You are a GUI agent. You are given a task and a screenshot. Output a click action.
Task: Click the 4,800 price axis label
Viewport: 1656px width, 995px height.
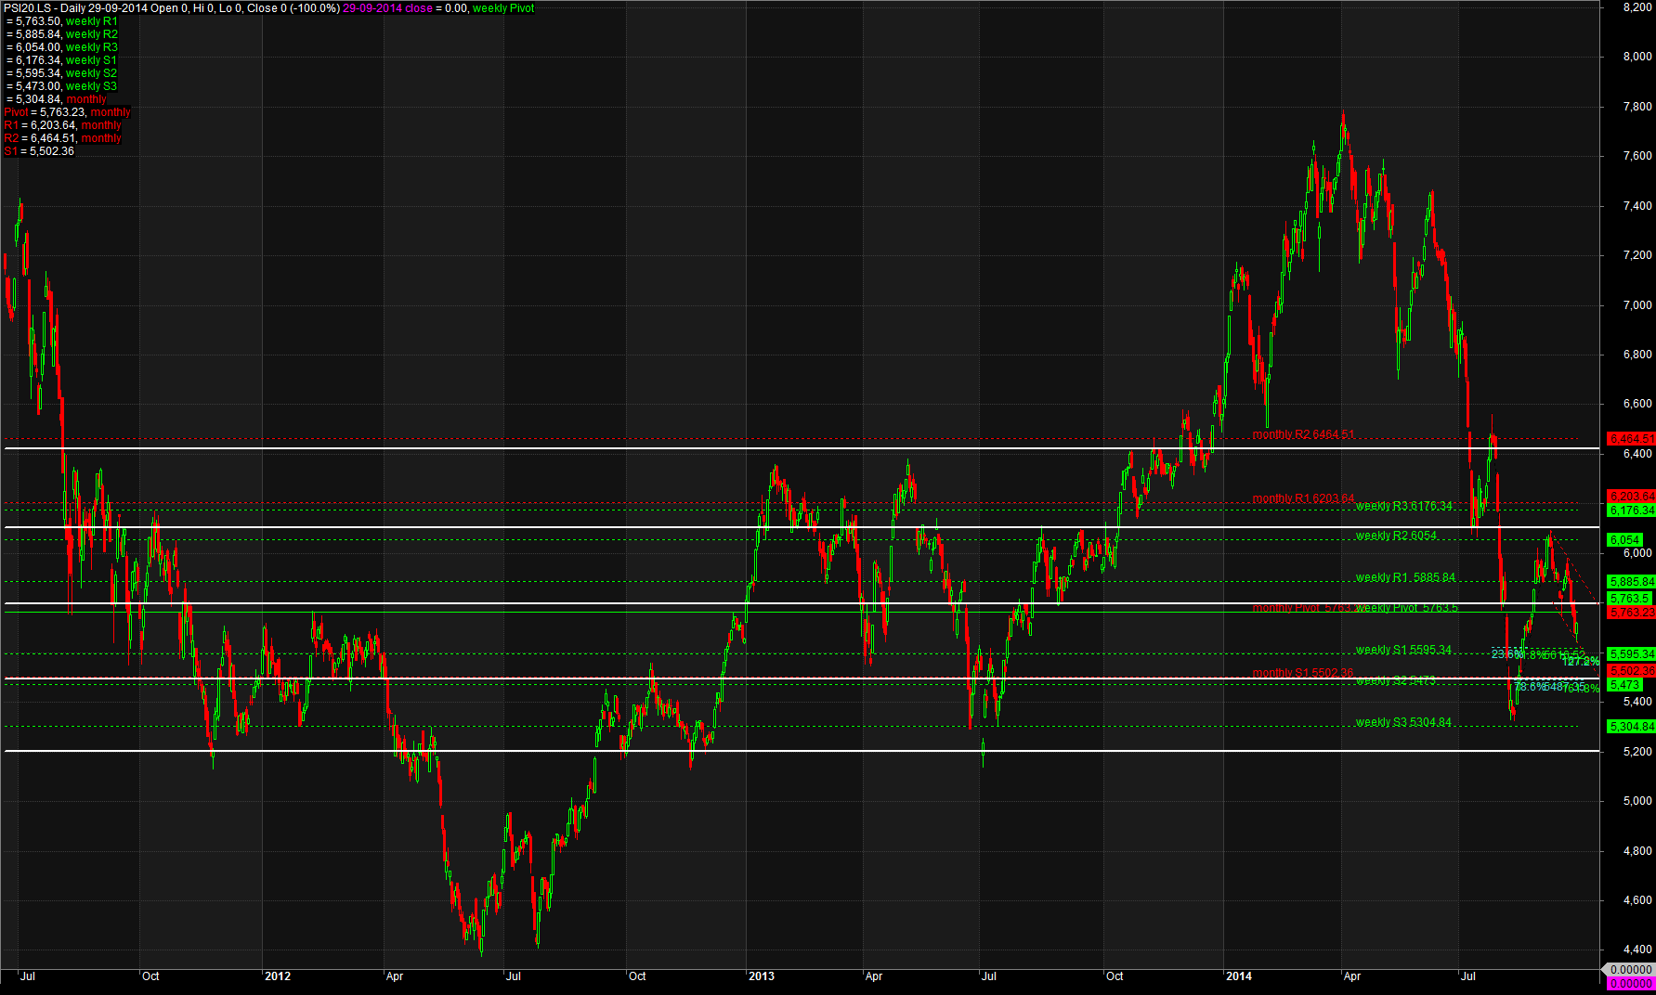point(1637,851)
